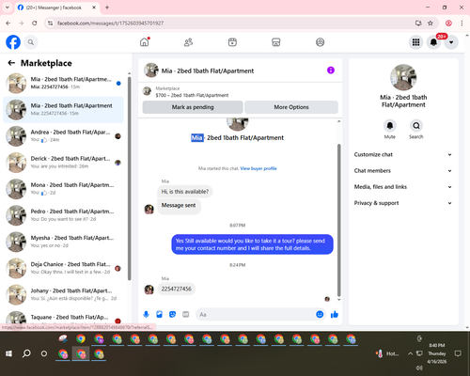This screenshot has width=470, height=376.
Task: Open the Johany 2bed 1bath conversation
Action: [x=64, y=294]
